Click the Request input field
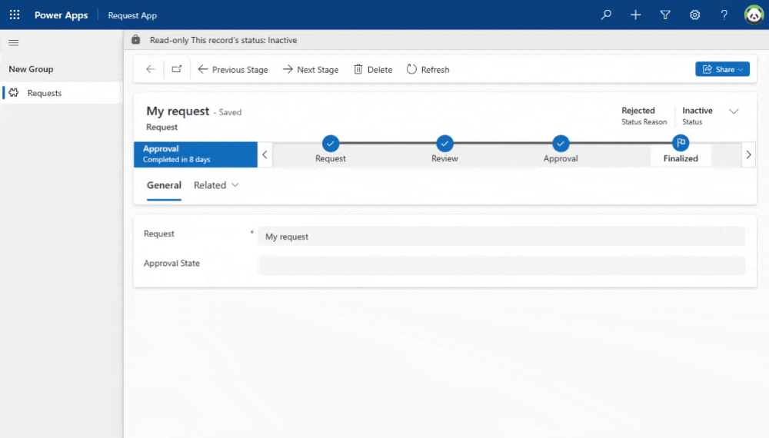This screenshot has width=769, height=438. pos(501,237)
